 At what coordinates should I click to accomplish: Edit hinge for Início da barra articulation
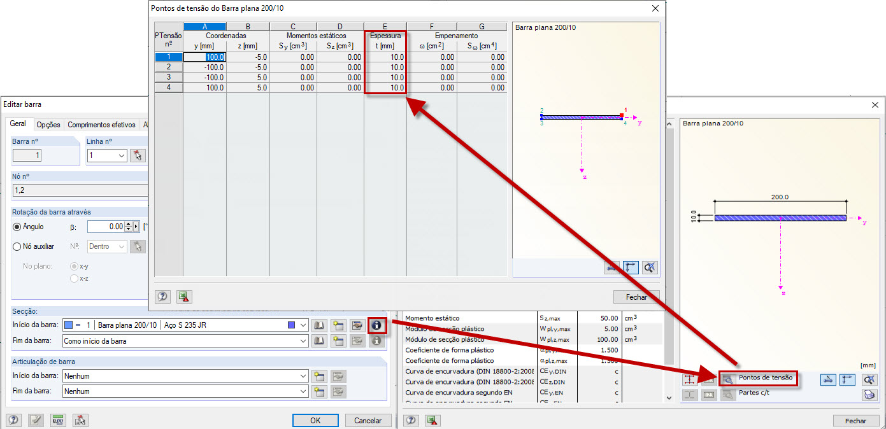(338, 376)
